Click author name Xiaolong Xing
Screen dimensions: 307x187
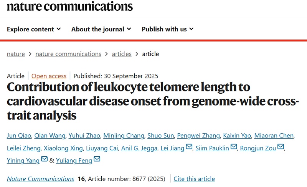click(x=63, y=148)
